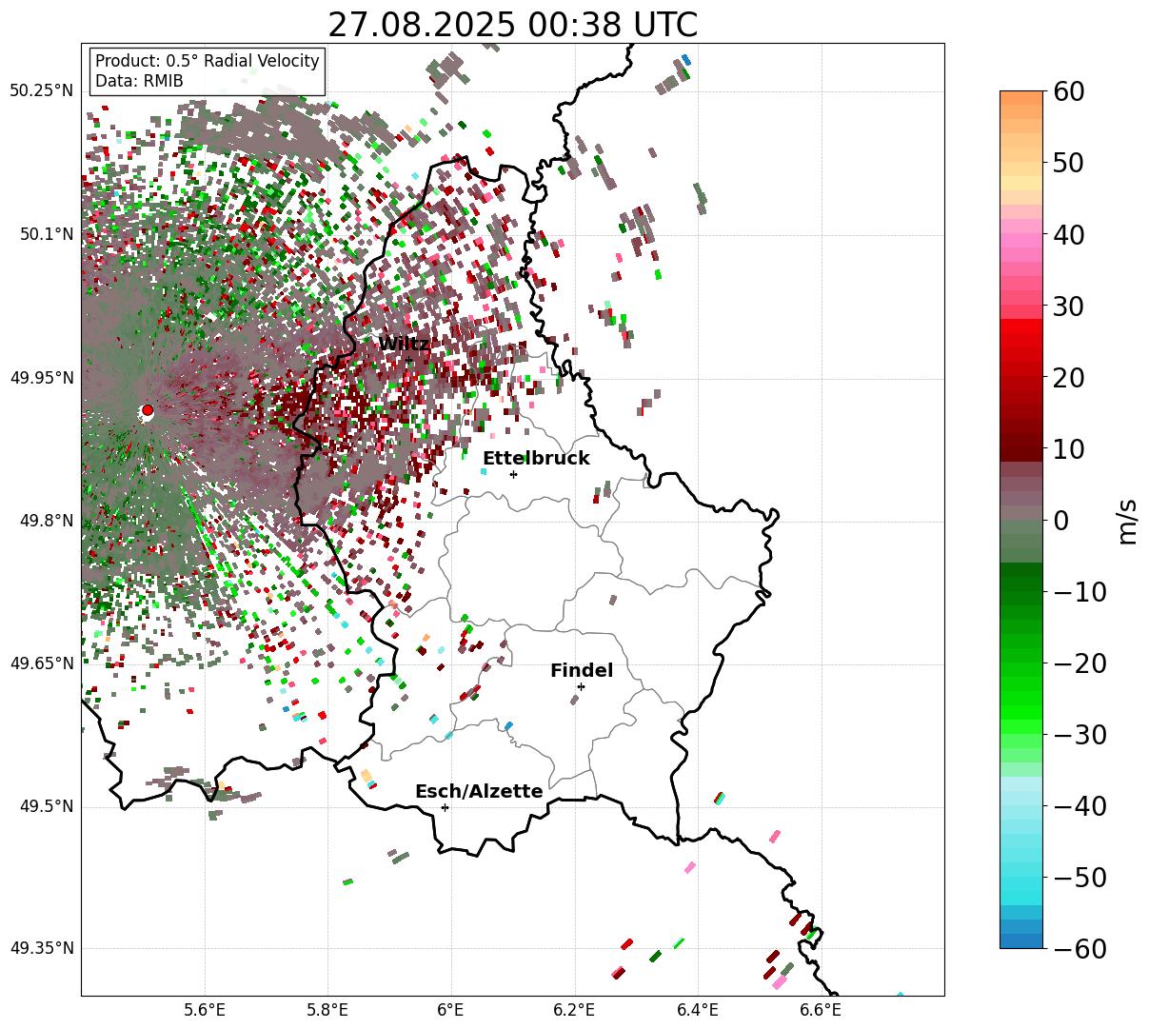This screenshot has height=1029, width=1149.
Task: Select the Ettelbruck city label
Action: click(x=536, y=458)
